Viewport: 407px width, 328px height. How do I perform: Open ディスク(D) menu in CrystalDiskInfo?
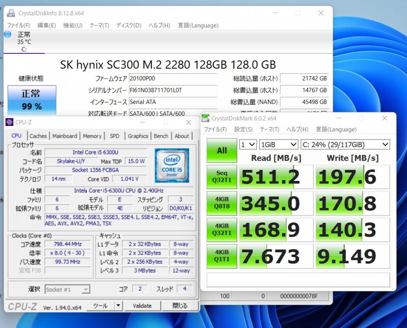(129, 26)
